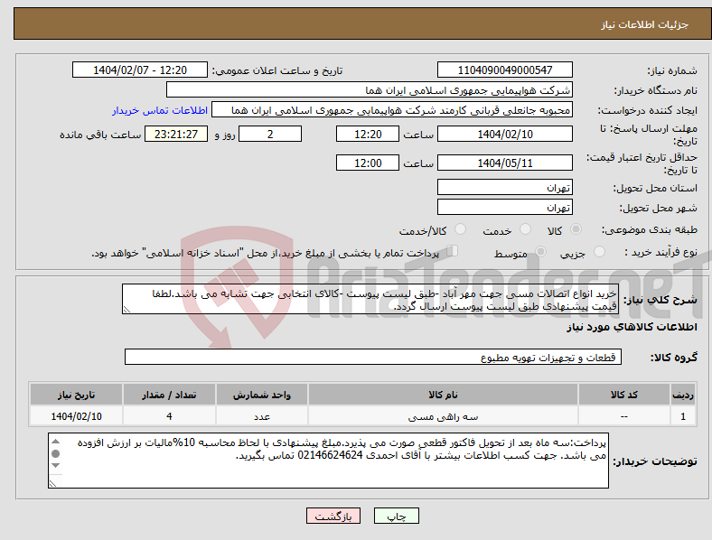Click the row number cell 1
Viewport: 712px width, 540px height.
pyautogui.click(x=683, y=416)
